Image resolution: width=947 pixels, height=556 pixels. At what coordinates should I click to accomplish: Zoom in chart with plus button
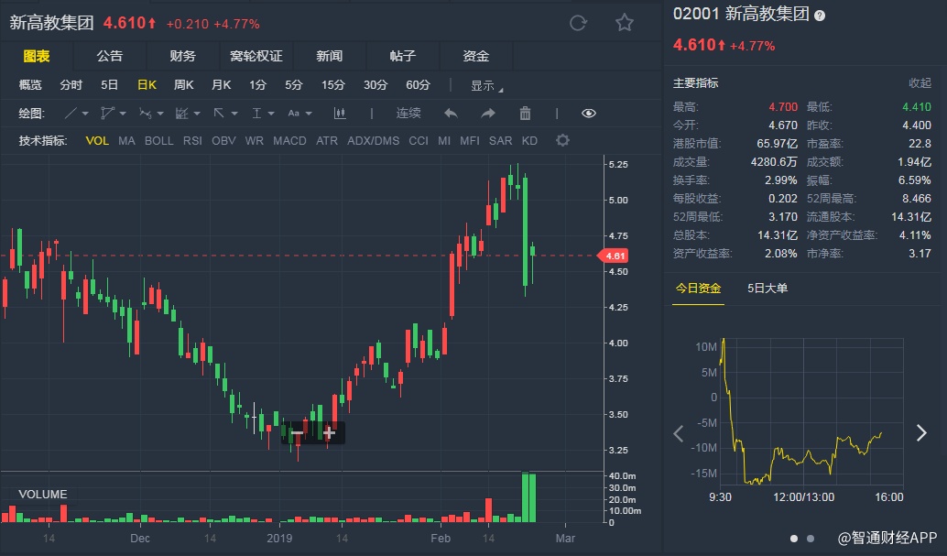click(x=329, y=432)
